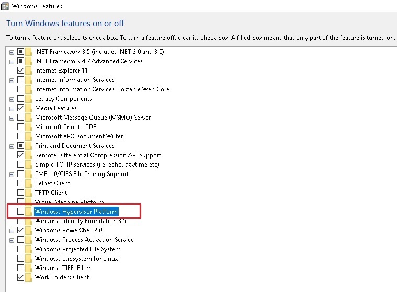Select the Simple TCPIP services label
397x292 pixels.
(97, 165)
